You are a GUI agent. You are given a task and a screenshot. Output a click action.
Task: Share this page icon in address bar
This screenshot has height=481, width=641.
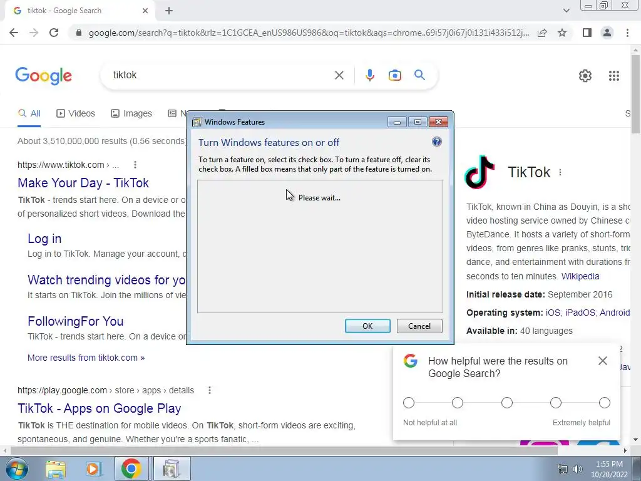(x=542, y=33)
